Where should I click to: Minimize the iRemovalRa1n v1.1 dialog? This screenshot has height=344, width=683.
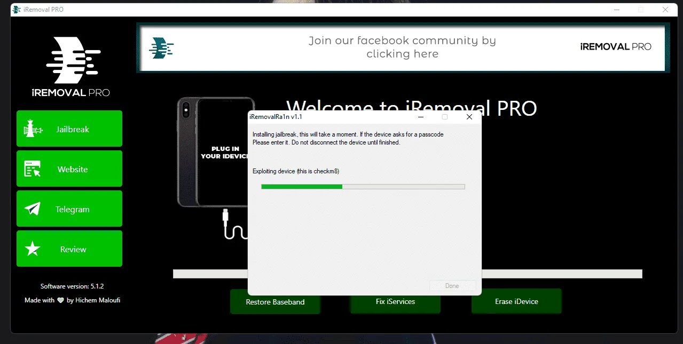point(421,117)
